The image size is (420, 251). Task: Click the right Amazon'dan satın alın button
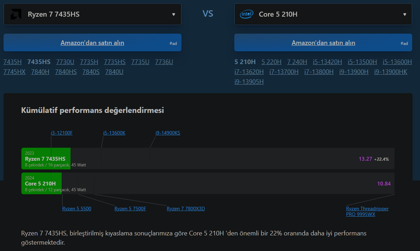click(323, 42)
